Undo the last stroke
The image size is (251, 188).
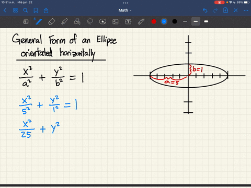205,10
